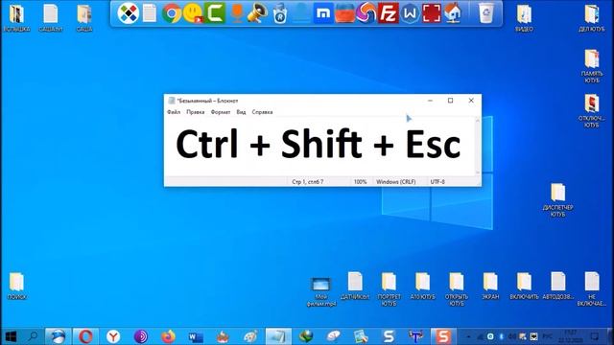Launch FileZilla from the dock
614x345 pixels.
388,12
